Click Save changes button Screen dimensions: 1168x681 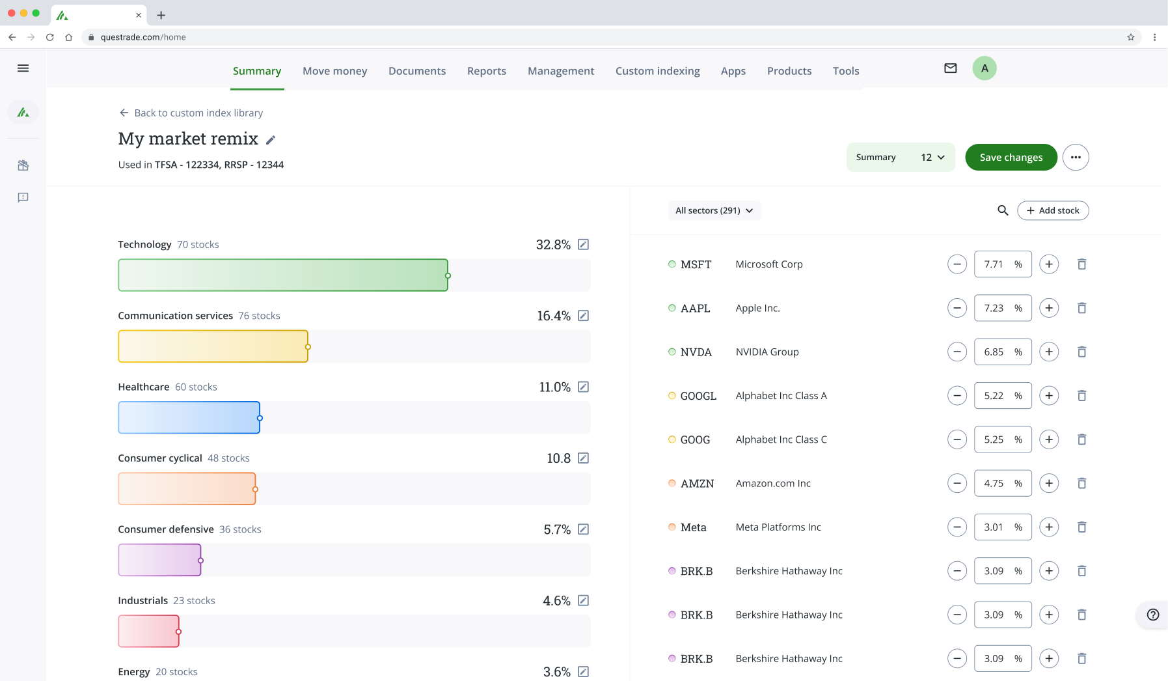(x=1011, y=158)
